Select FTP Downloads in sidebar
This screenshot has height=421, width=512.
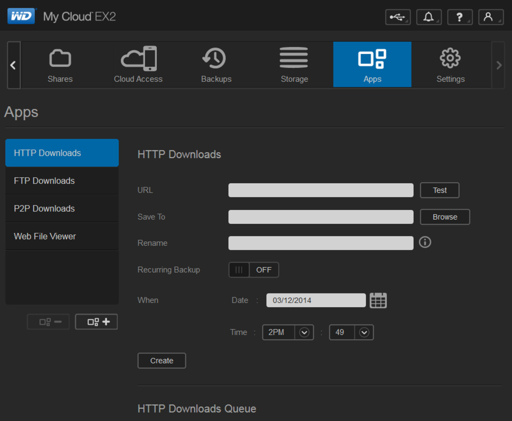[62, 181]
